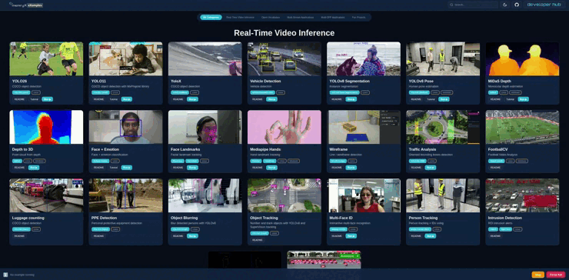The image size is (569, 280).
Task: Open README for Luggage counting
Action: click(x=19, y=235)
